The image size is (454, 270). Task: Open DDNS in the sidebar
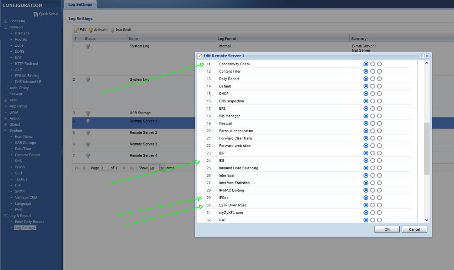tap(20, 52)
